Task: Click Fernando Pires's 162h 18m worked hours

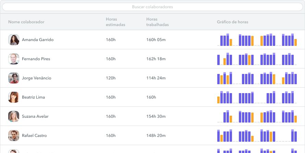Action: point(156,59)
